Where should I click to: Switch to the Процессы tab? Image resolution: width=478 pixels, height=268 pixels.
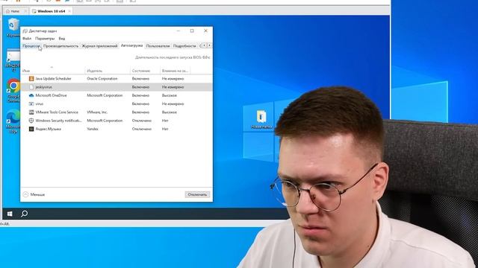(x=31, y=46)
